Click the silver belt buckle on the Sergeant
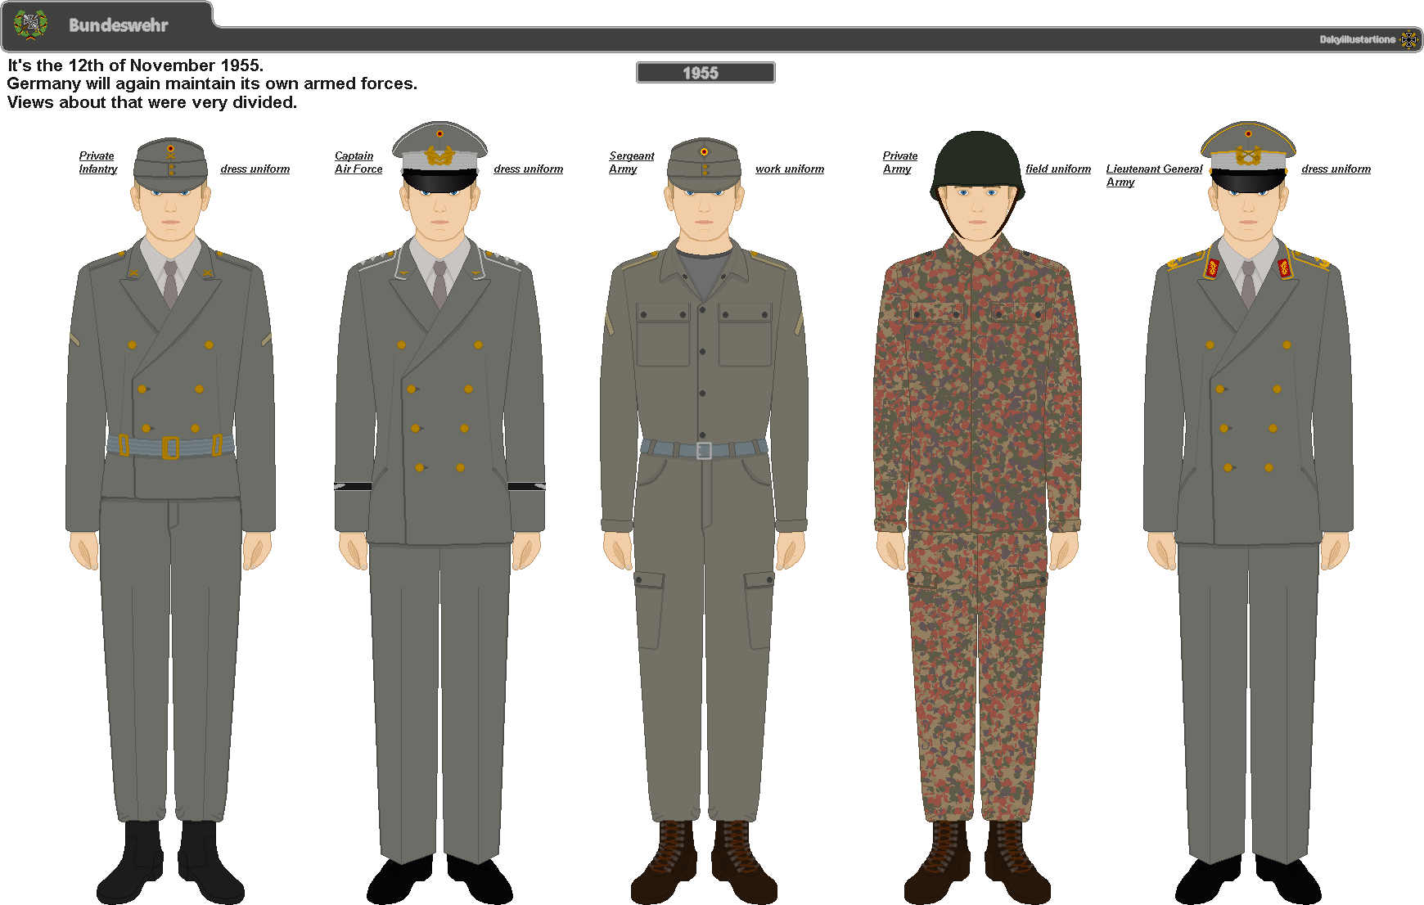Screen dimensions: 1424x905 tap(704, 451)
